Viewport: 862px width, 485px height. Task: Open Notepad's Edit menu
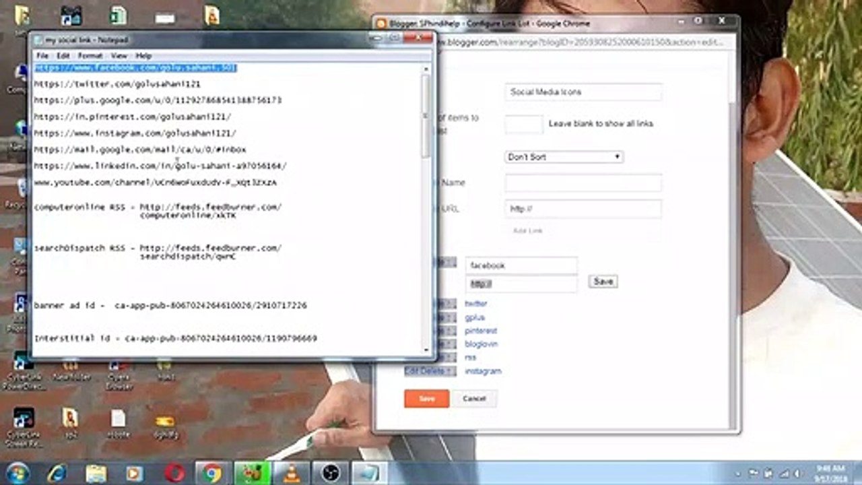[x=63, y=56]
